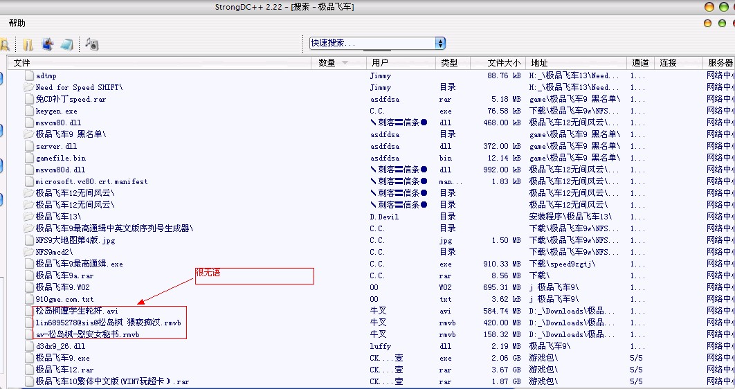Click the 910.33 MB file size cell
This screenshot has width=735, height=389.
[x=502, y=264]
